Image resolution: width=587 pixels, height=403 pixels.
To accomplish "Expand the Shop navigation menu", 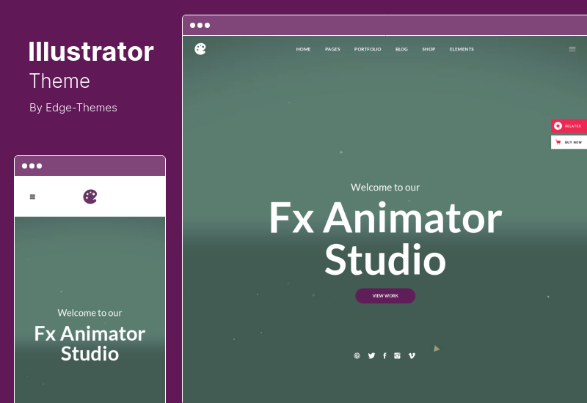I will [429, 49].
